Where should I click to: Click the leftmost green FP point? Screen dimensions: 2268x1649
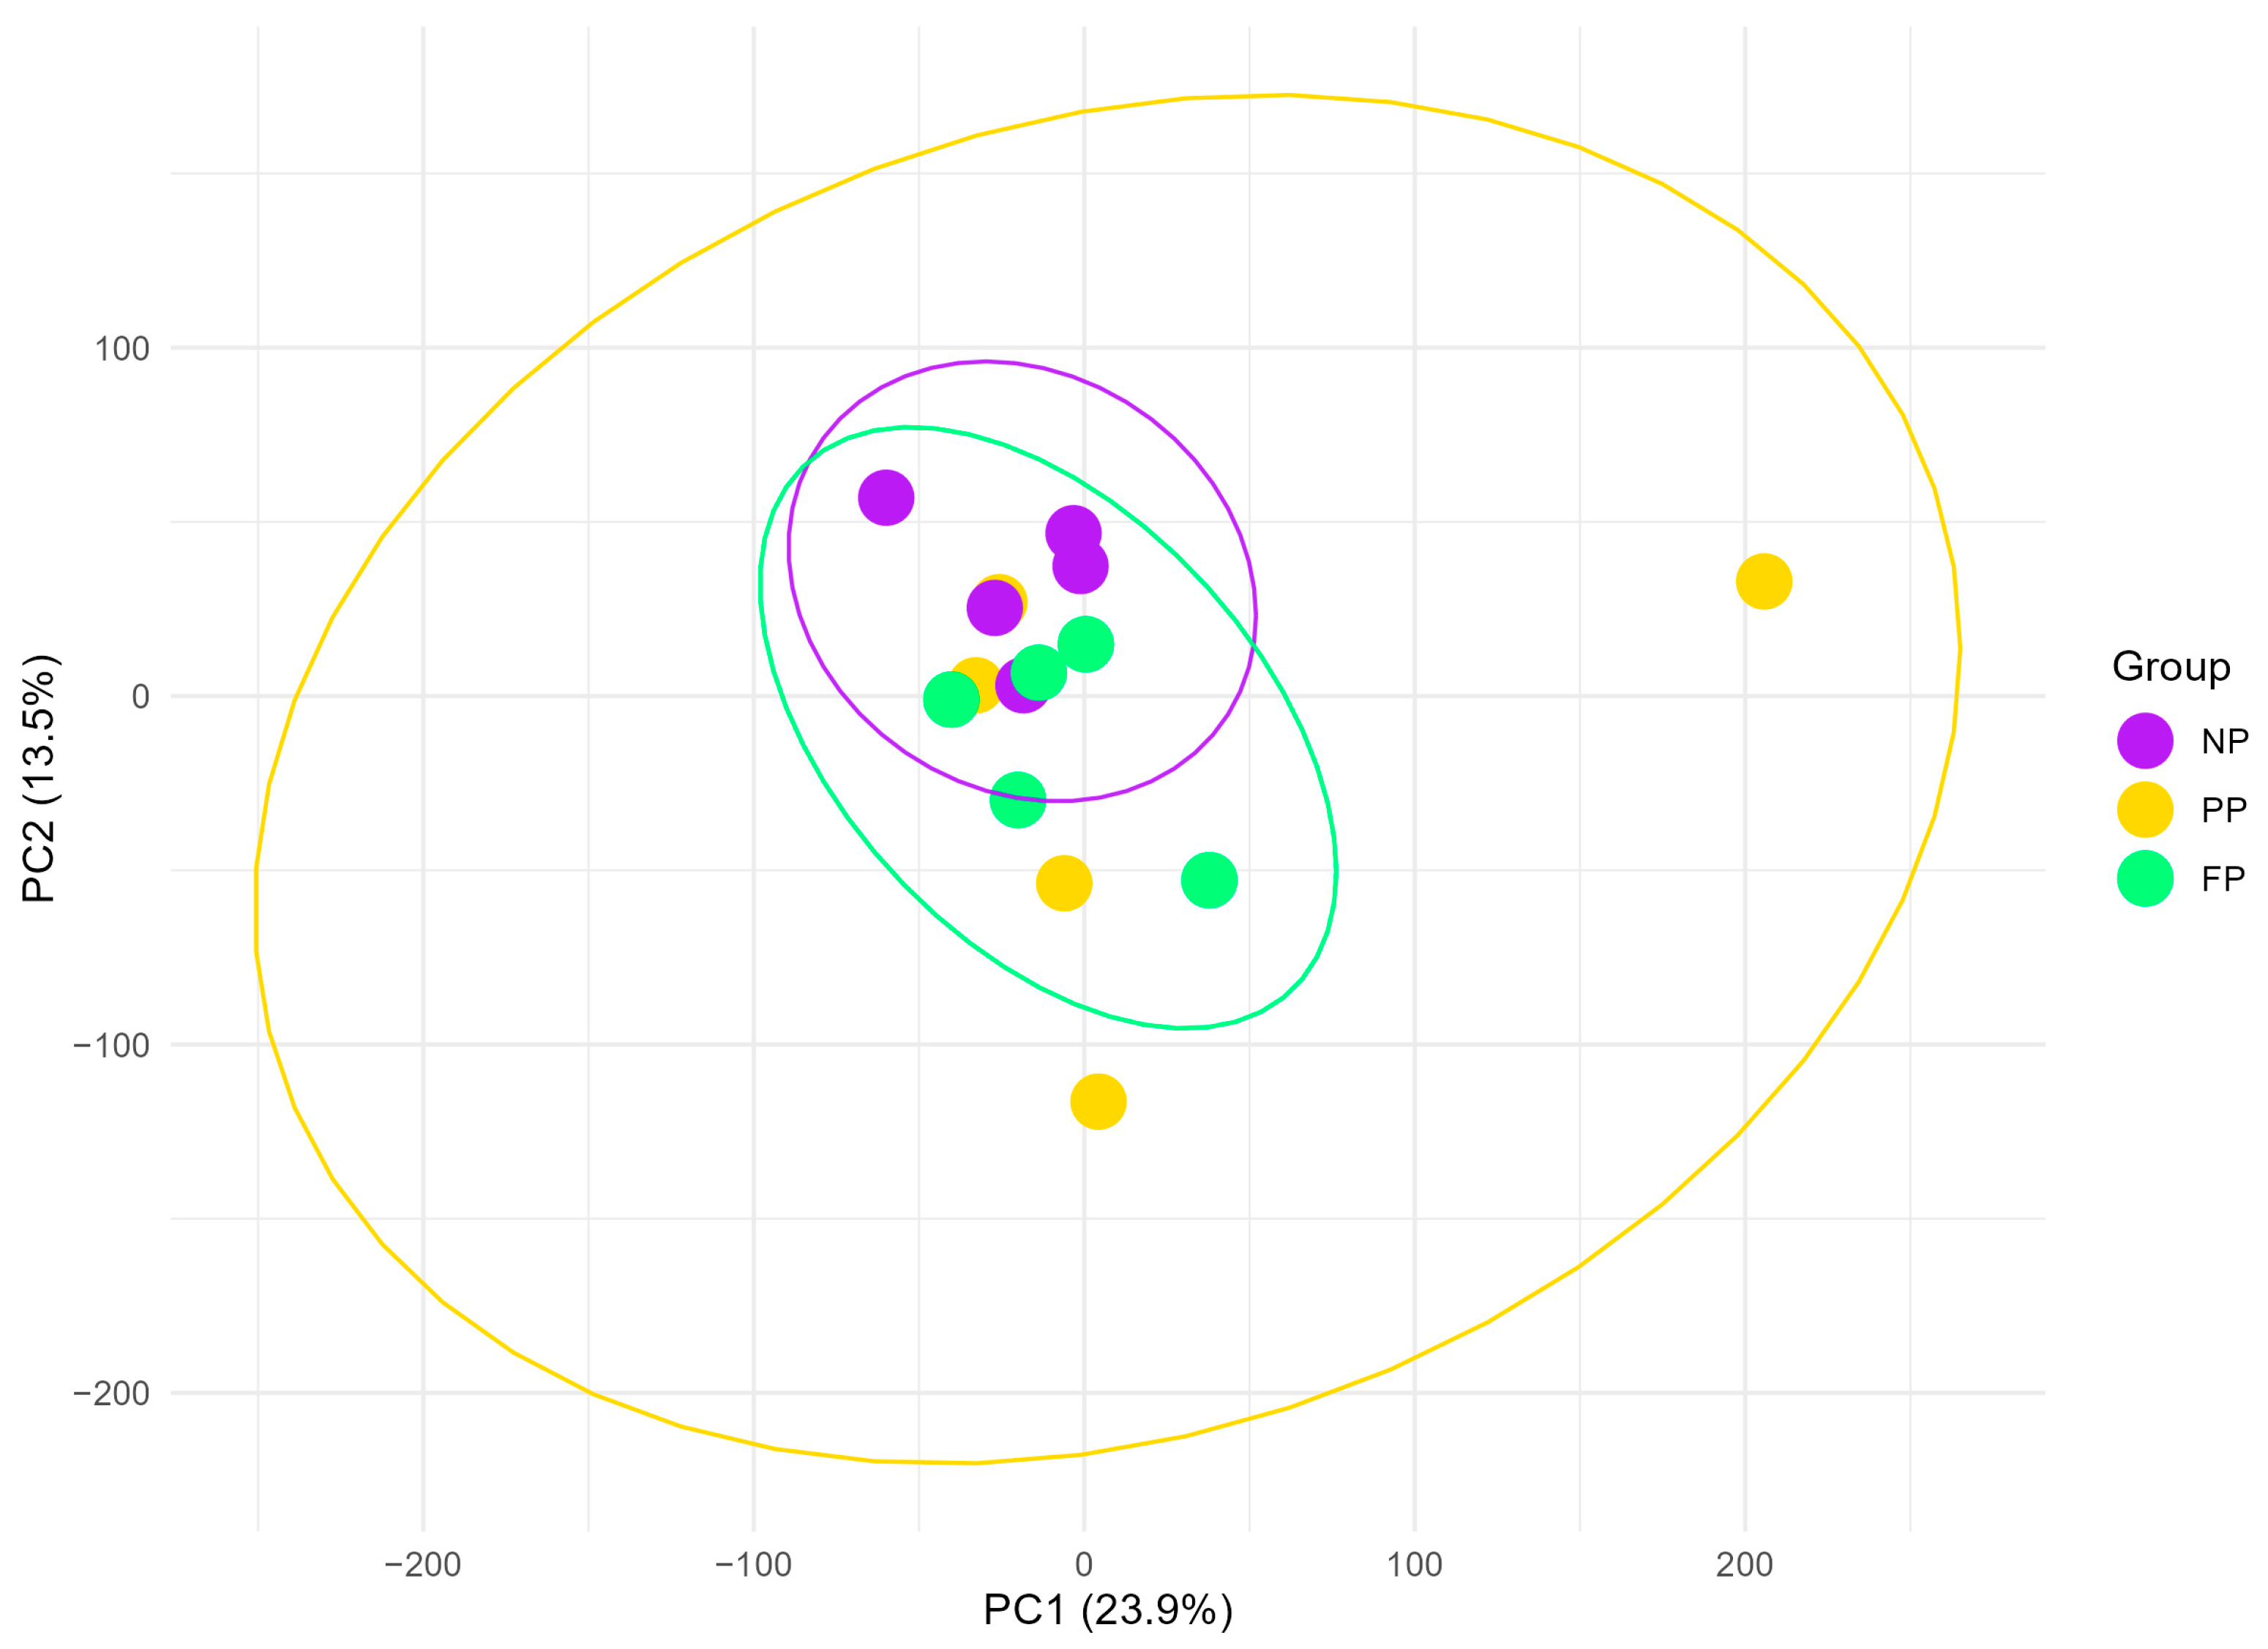click(951, 699)
